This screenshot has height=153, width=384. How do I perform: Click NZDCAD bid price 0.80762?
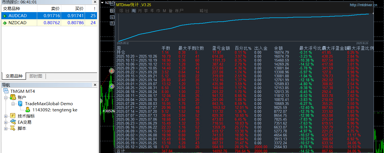pyautogui.click(x=52, y=23)
